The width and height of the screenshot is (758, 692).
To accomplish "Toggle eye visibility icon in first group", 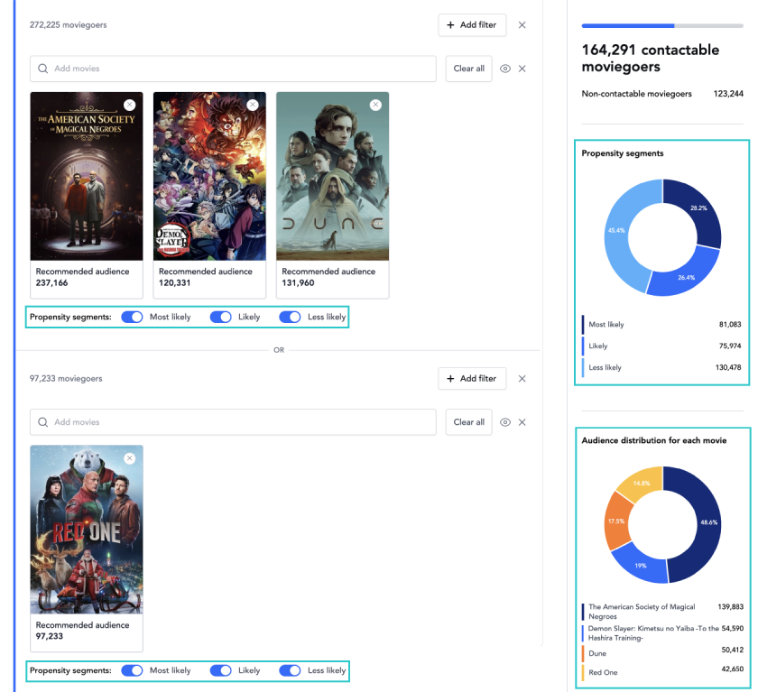I will click(x=505, y=69).
